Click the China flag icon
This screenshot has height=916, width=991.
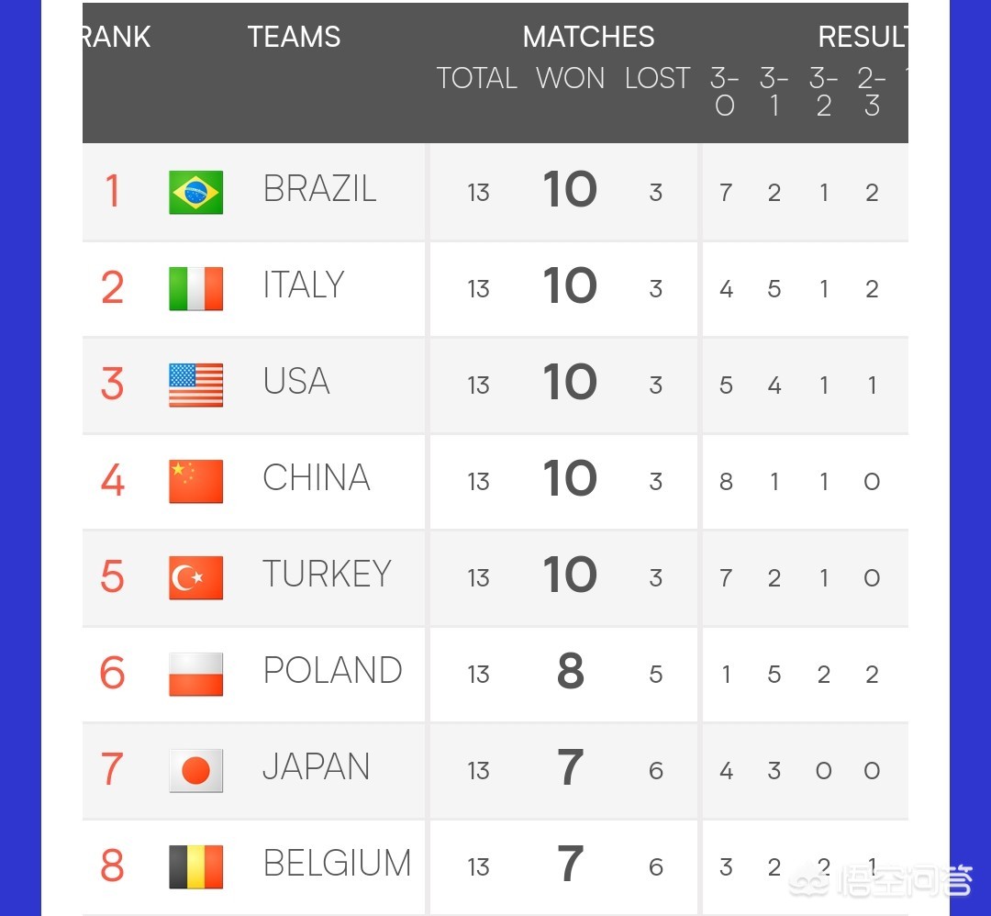[195, 481]
